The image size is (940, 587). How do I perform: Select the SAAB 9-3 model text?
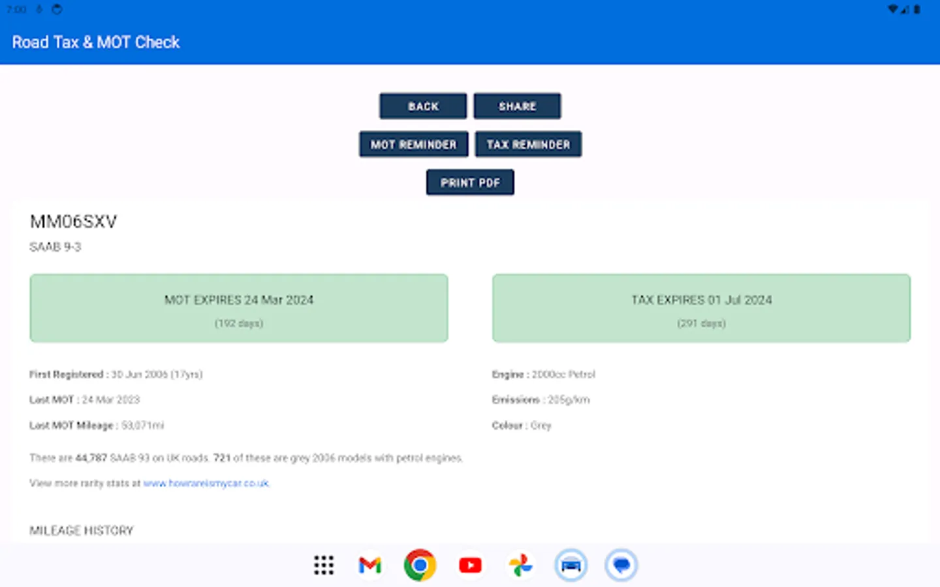point(55,247)
